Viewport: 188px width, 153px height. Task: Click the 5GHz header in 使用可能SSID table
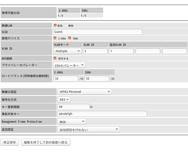(92, 10)
